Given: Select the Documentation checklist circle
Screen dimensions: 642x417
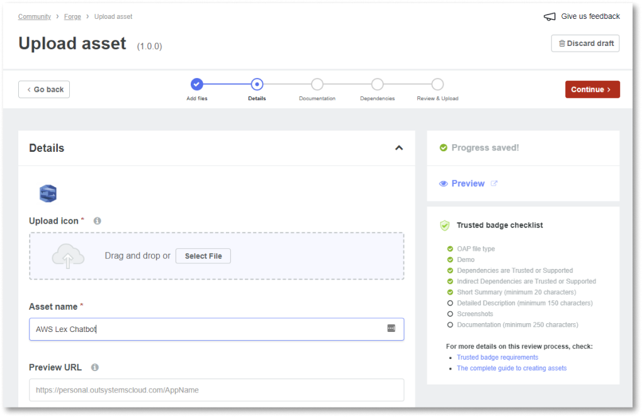Looking at the screenshot, I should point(450,324).
